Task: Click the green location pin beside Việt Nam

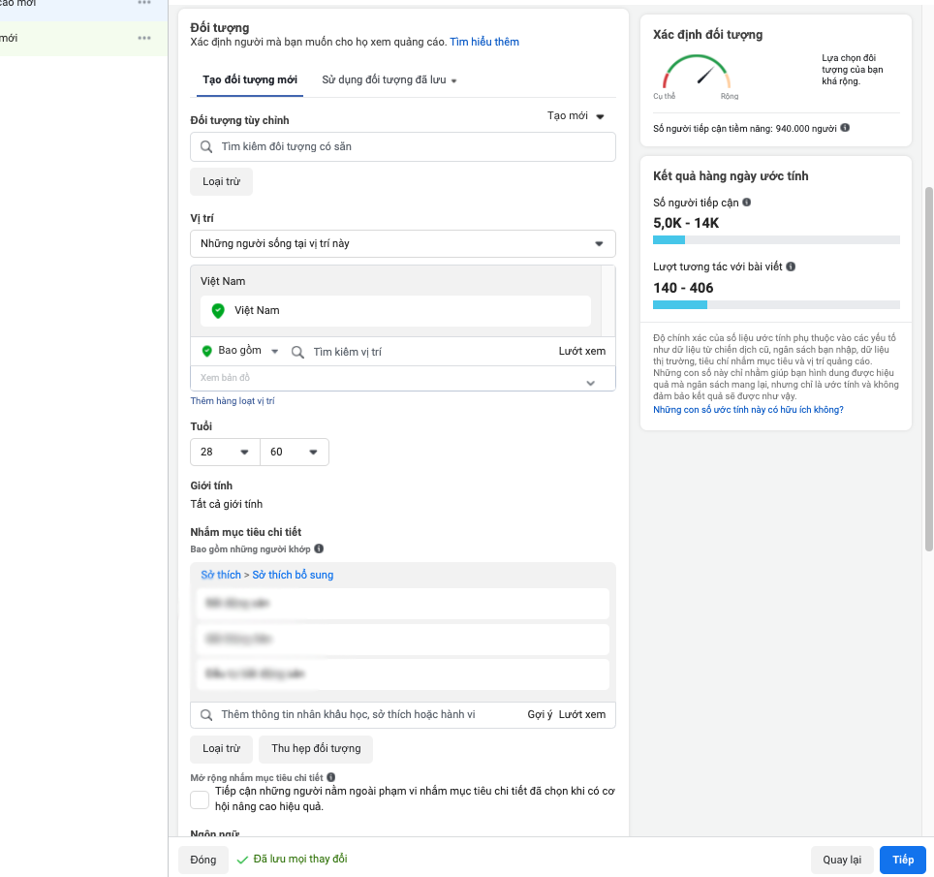Action: point(217,311)
